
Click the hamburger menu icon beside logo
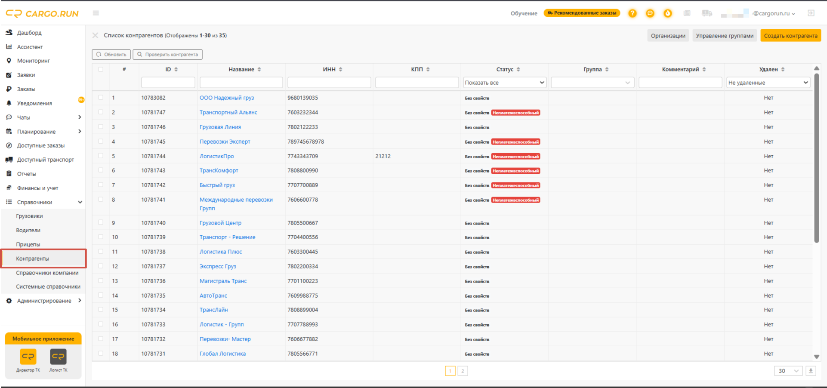point(96,13)
